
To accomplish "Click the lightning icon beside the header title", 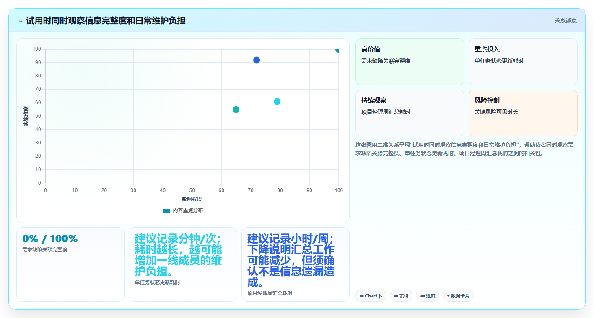I will [x=20, y=21].
